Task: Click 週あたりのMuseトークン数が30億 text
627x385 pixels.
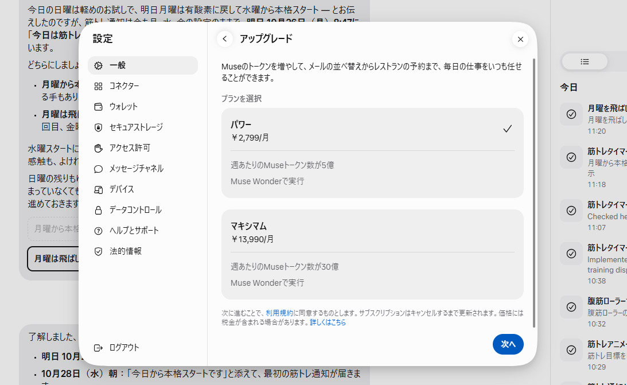Action: (x=285, y=267)
